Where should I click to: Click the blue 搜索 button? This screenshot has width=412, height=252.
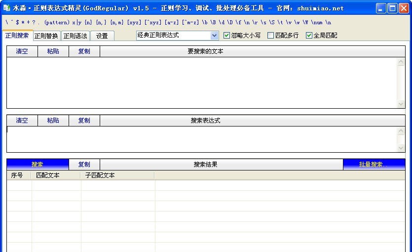pos(37,165)
